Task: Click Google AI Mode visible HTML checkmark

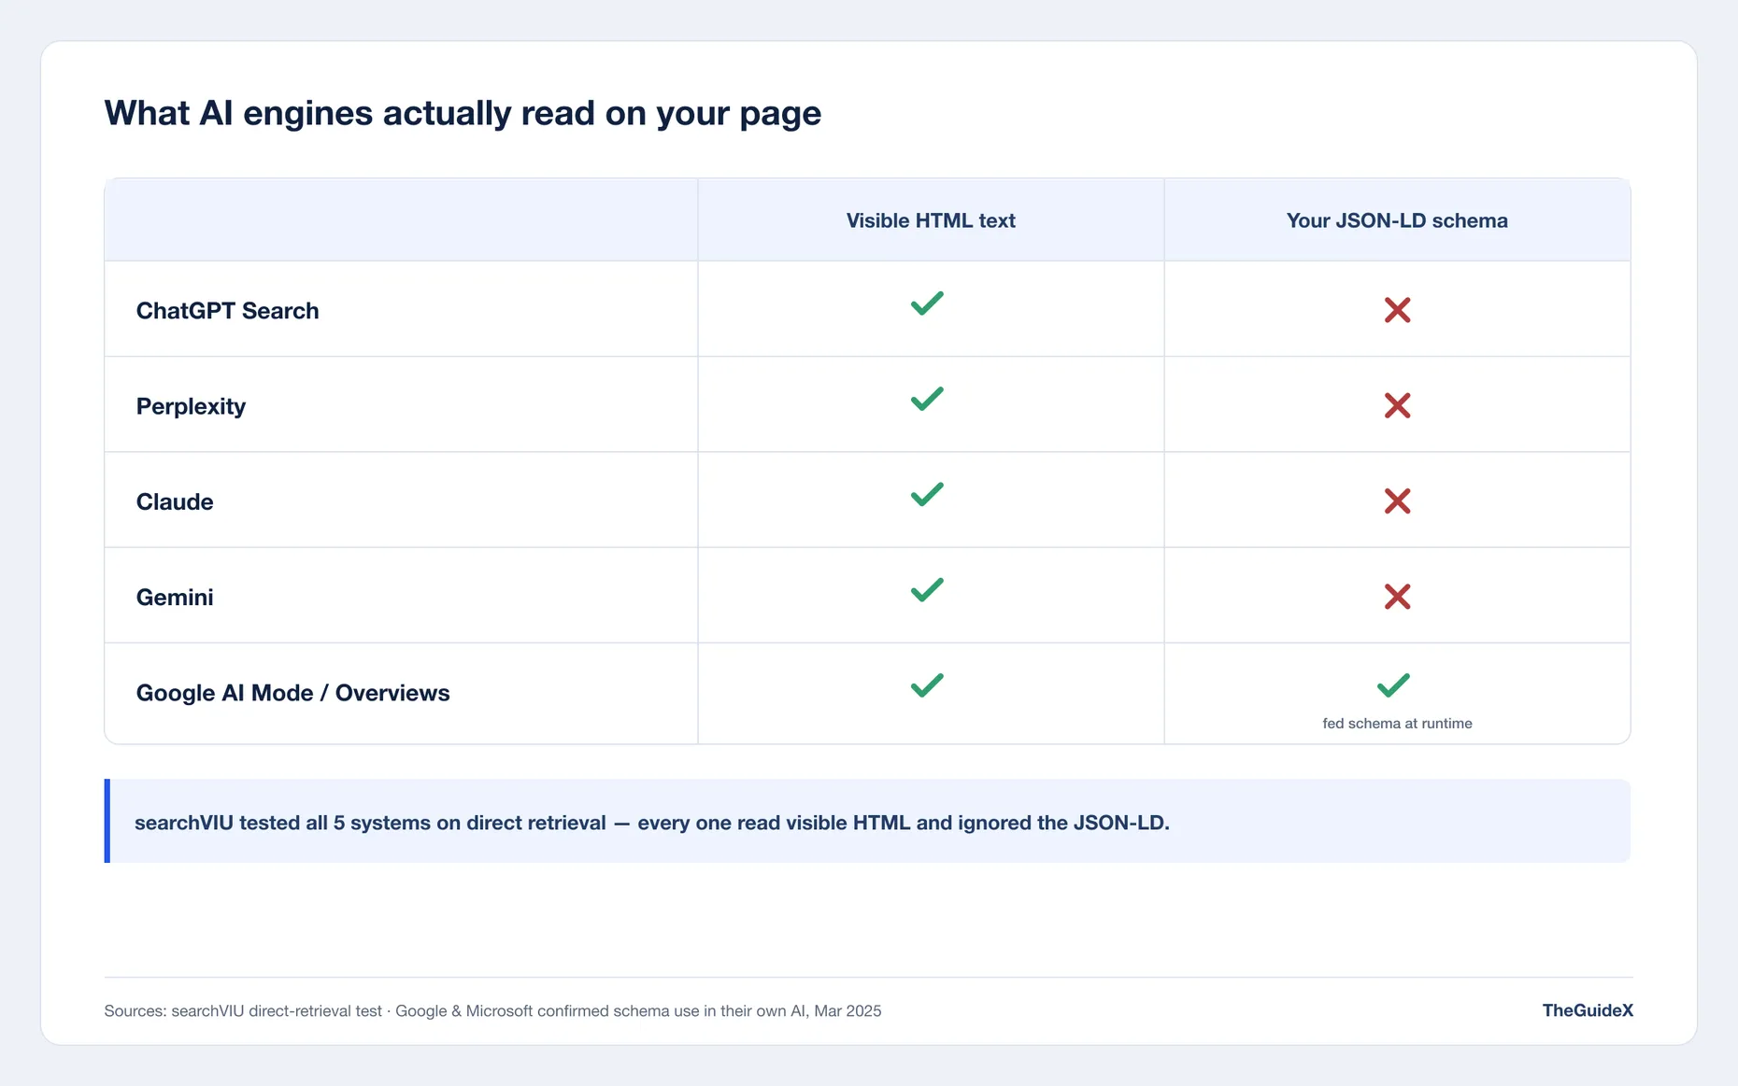Action: click(927, 685)
